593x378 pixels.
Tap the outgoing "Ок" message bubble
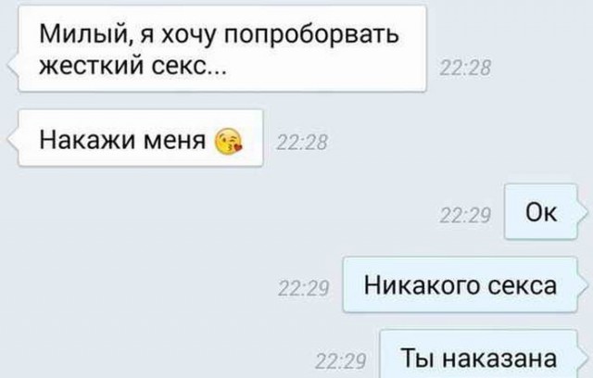point(541,211)
